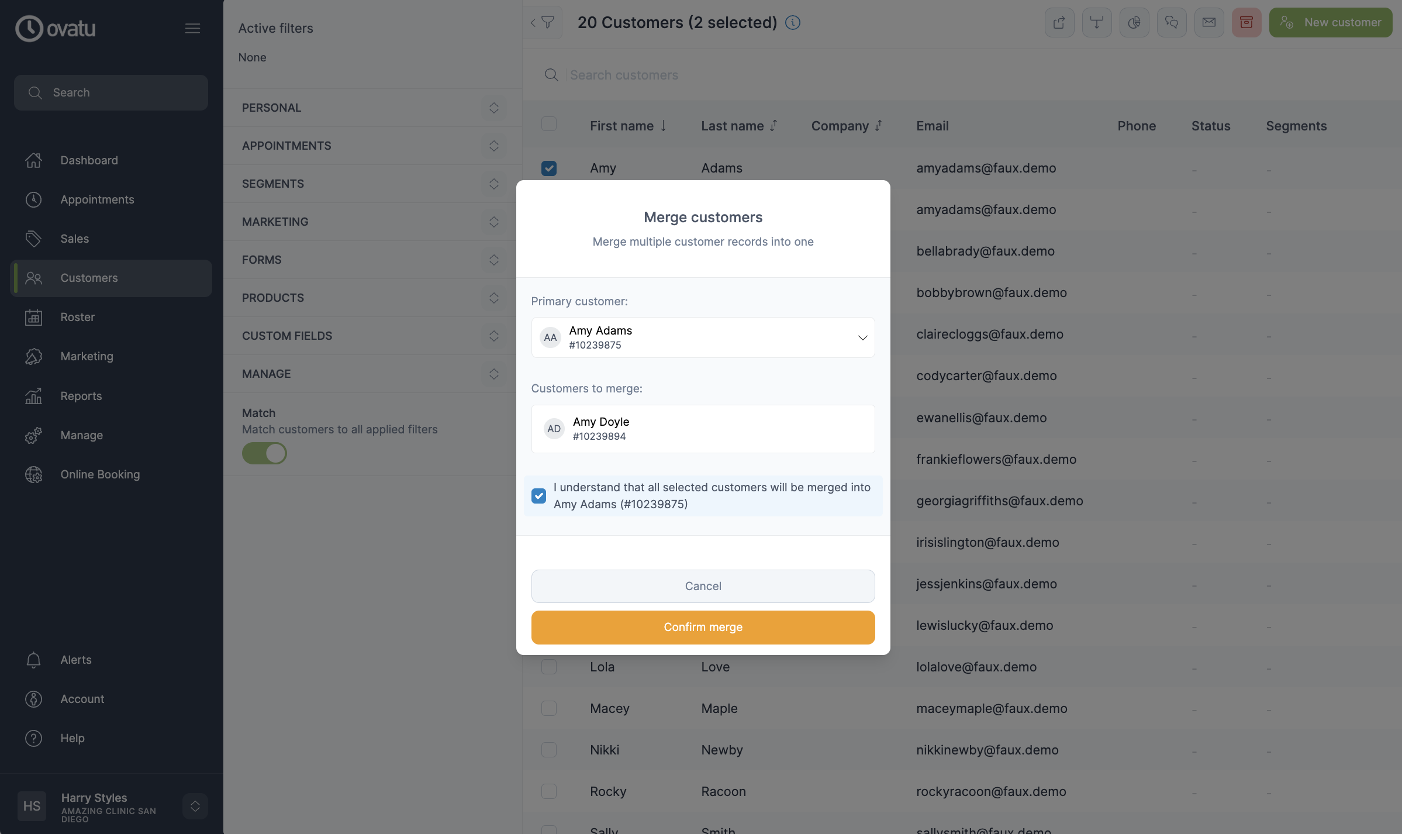Viewport: 1402px width, 834px height.
Task: Click the merge customers toolbar icon
Action: [1096, 23]
